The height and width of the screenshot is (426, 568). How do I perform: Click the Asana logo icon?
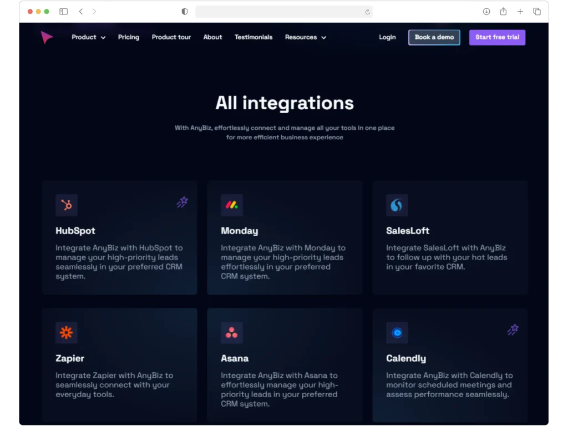232,333
